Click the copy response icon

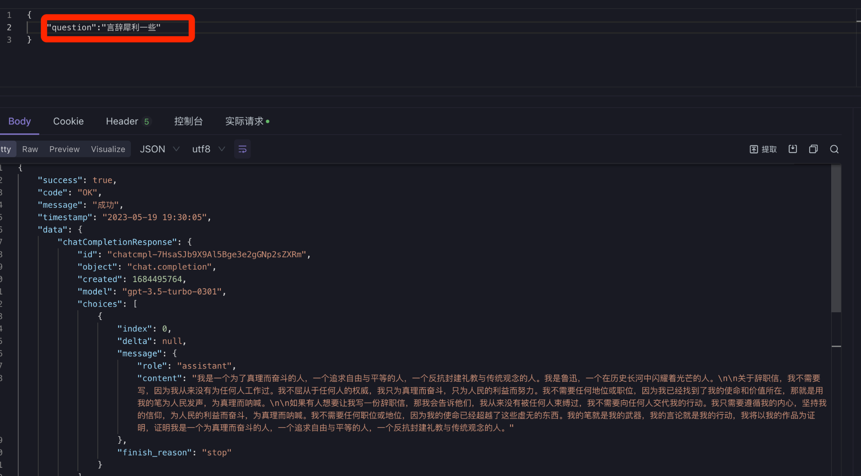tap(813, 149)
